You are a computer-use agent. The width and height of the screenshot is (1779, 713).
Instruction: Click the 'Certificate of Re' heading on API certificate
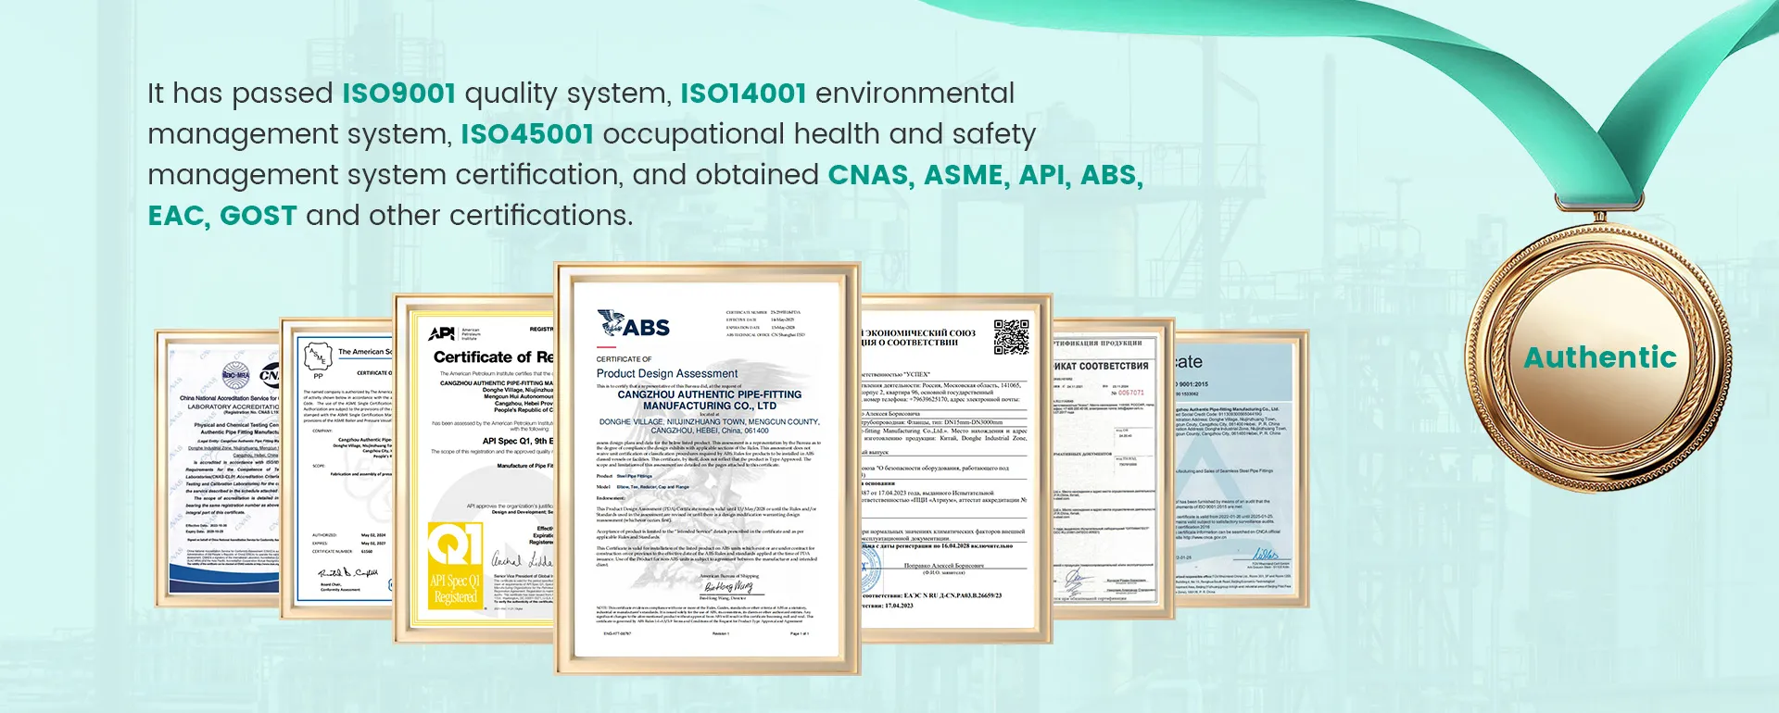pos(494,357)
